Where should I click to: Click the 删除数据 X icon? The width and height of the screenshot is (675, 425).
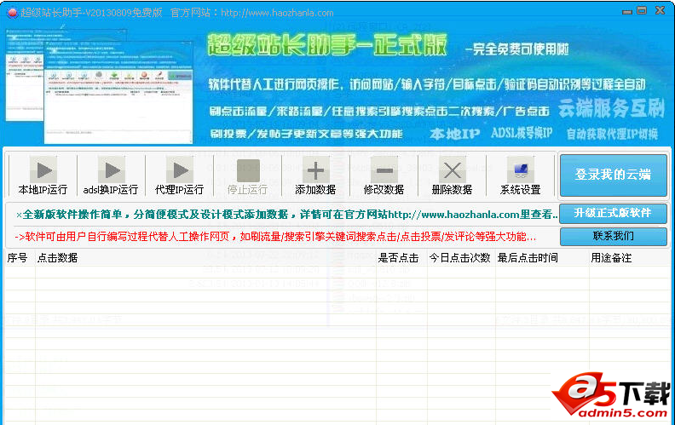(452, 171)
